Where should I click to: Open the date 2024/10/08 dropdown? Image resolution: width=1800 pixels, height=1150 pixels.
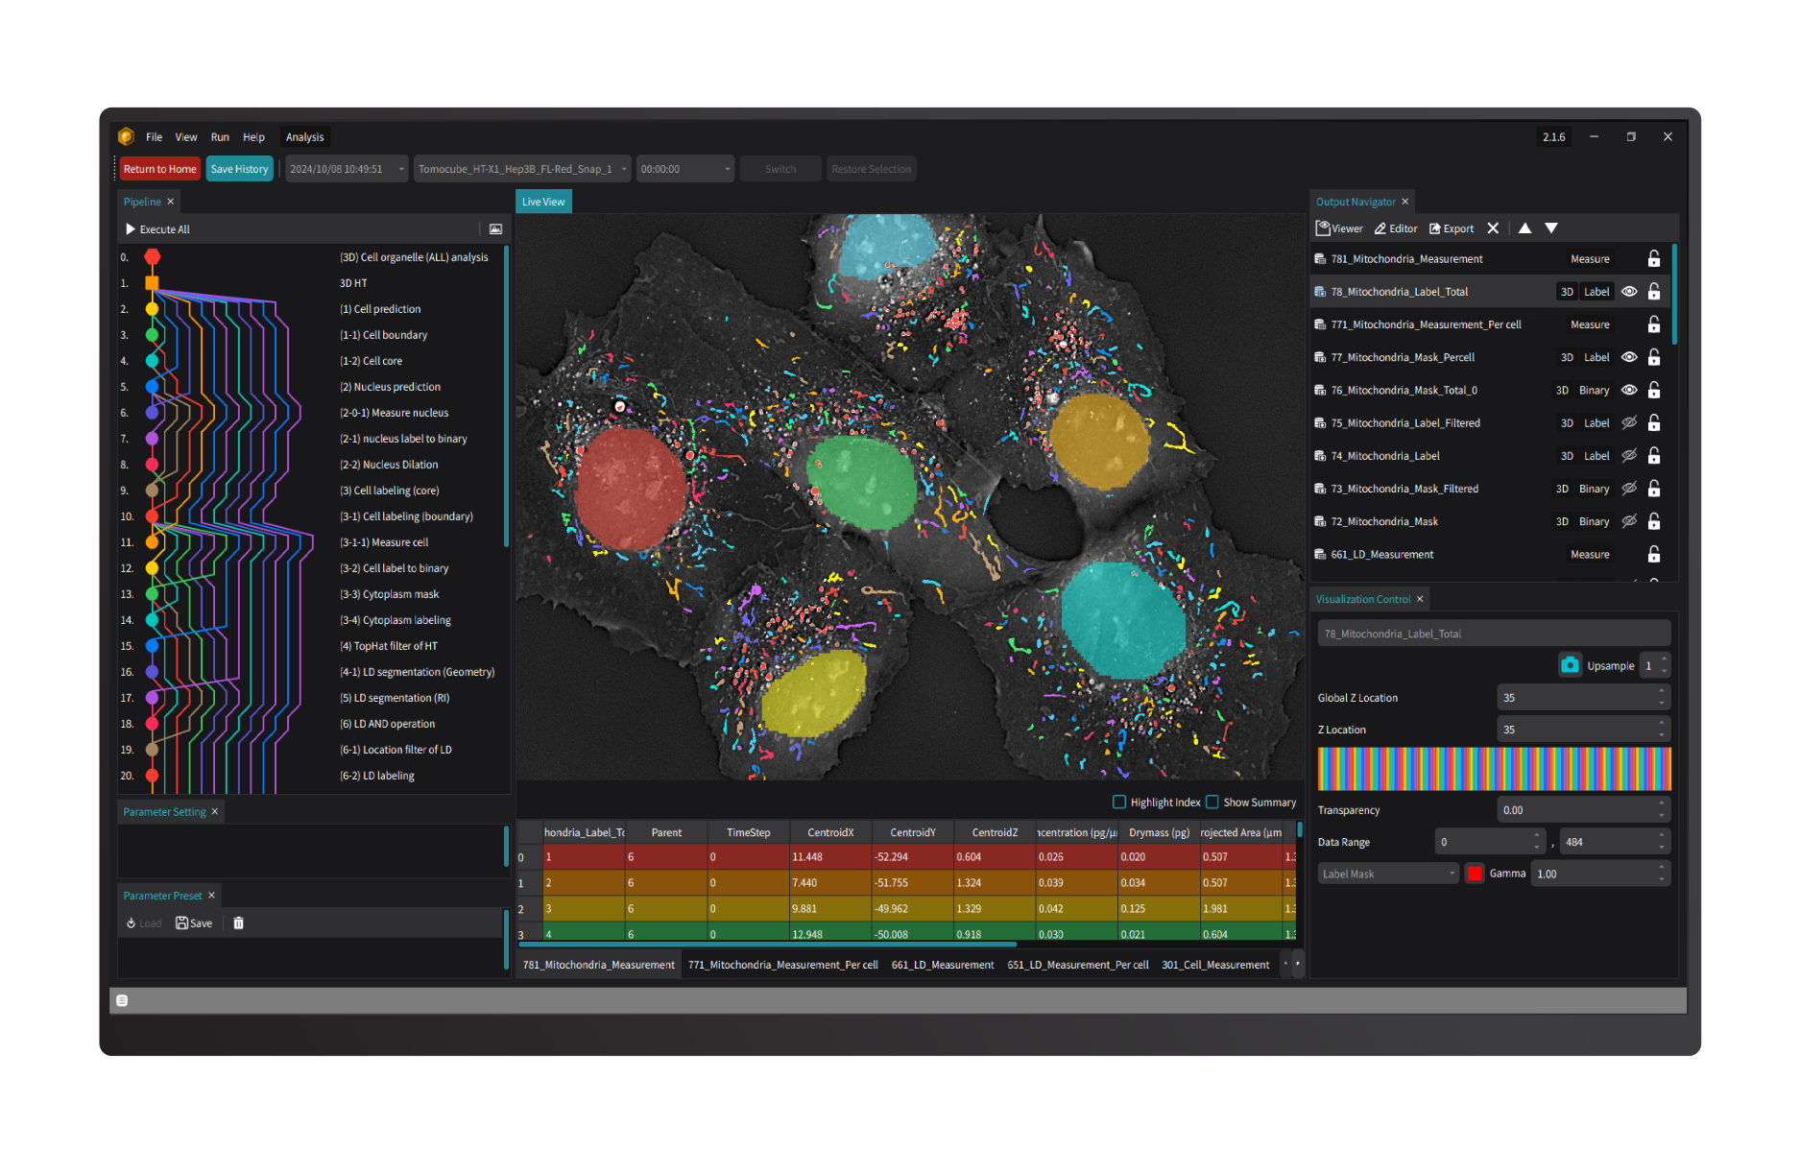click(x=346, y=169)
